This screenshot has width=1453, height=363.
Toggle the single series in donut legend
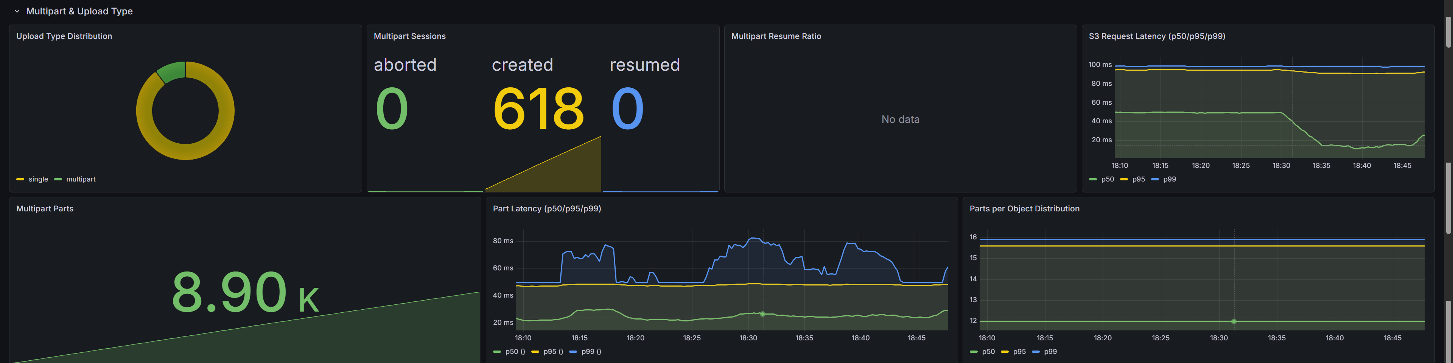38,179
